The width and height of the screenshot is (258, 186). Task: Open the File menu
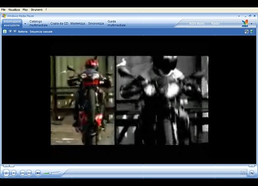pos(3,10)
